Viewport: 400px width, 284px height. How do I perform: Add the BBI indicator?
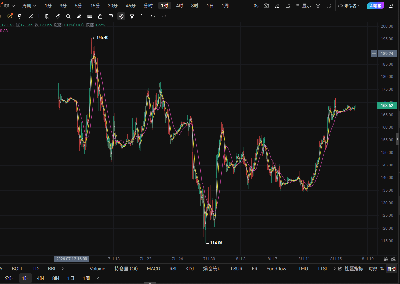pyautogui.click(x=51, y=269)
